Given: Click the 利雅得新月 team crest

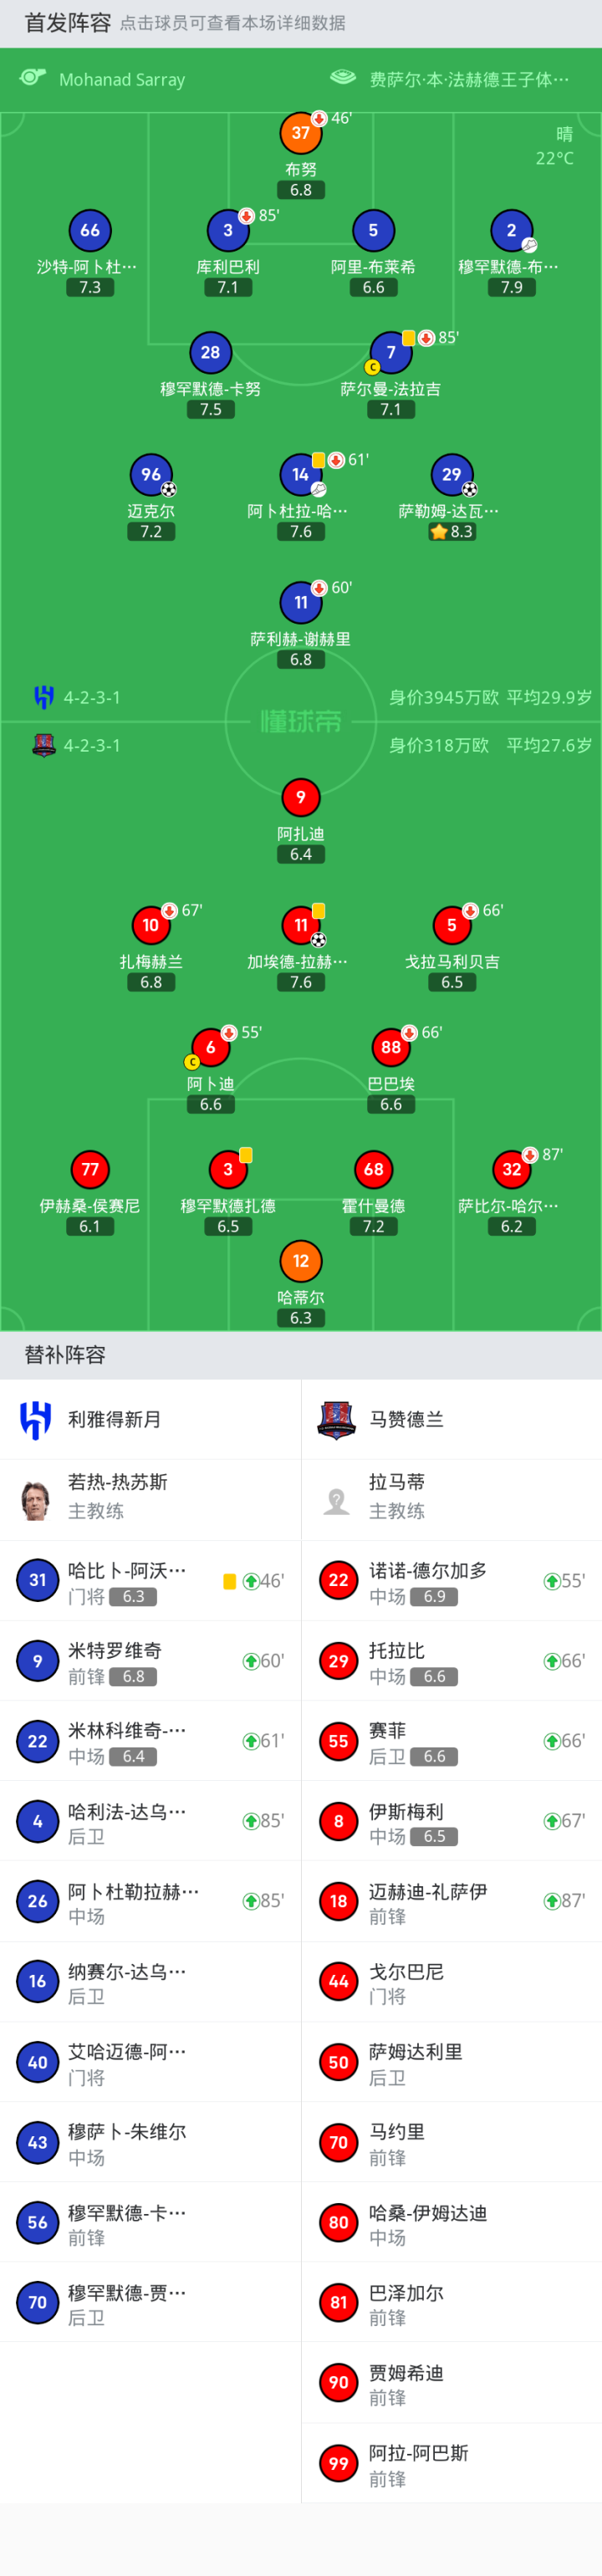Looking at the screenshot, I should [x=36, y=1420].
